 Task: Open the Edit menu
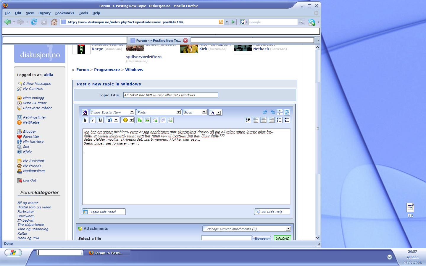coord(18,13)
